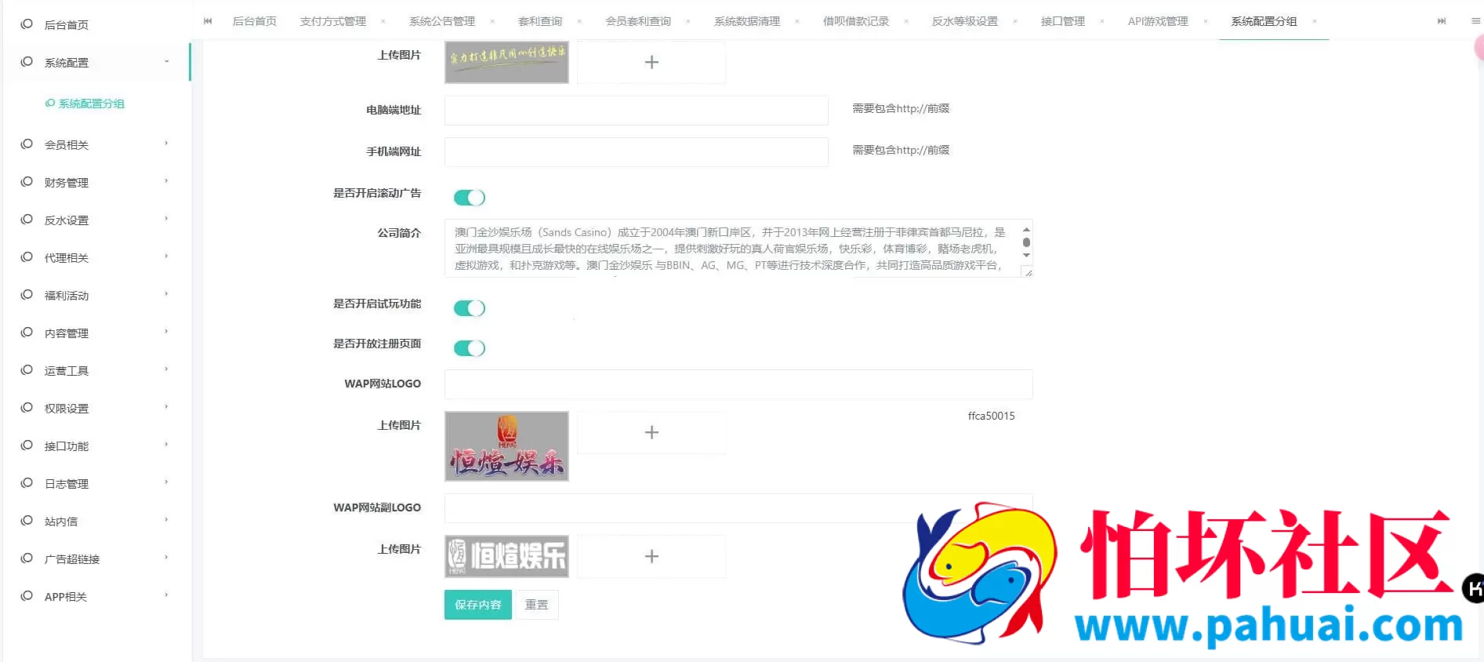Open the tab options menu icon at top right

[x=1475, y=21]
